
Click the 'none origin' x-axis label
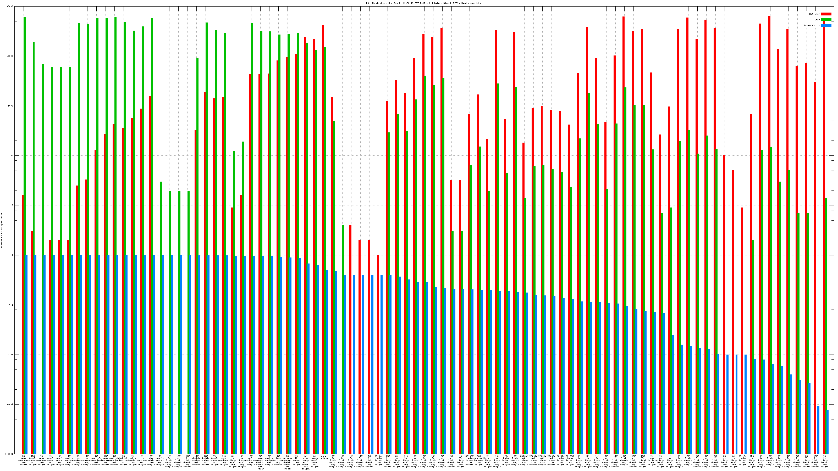pyautogui.click(x=324, y=457)
